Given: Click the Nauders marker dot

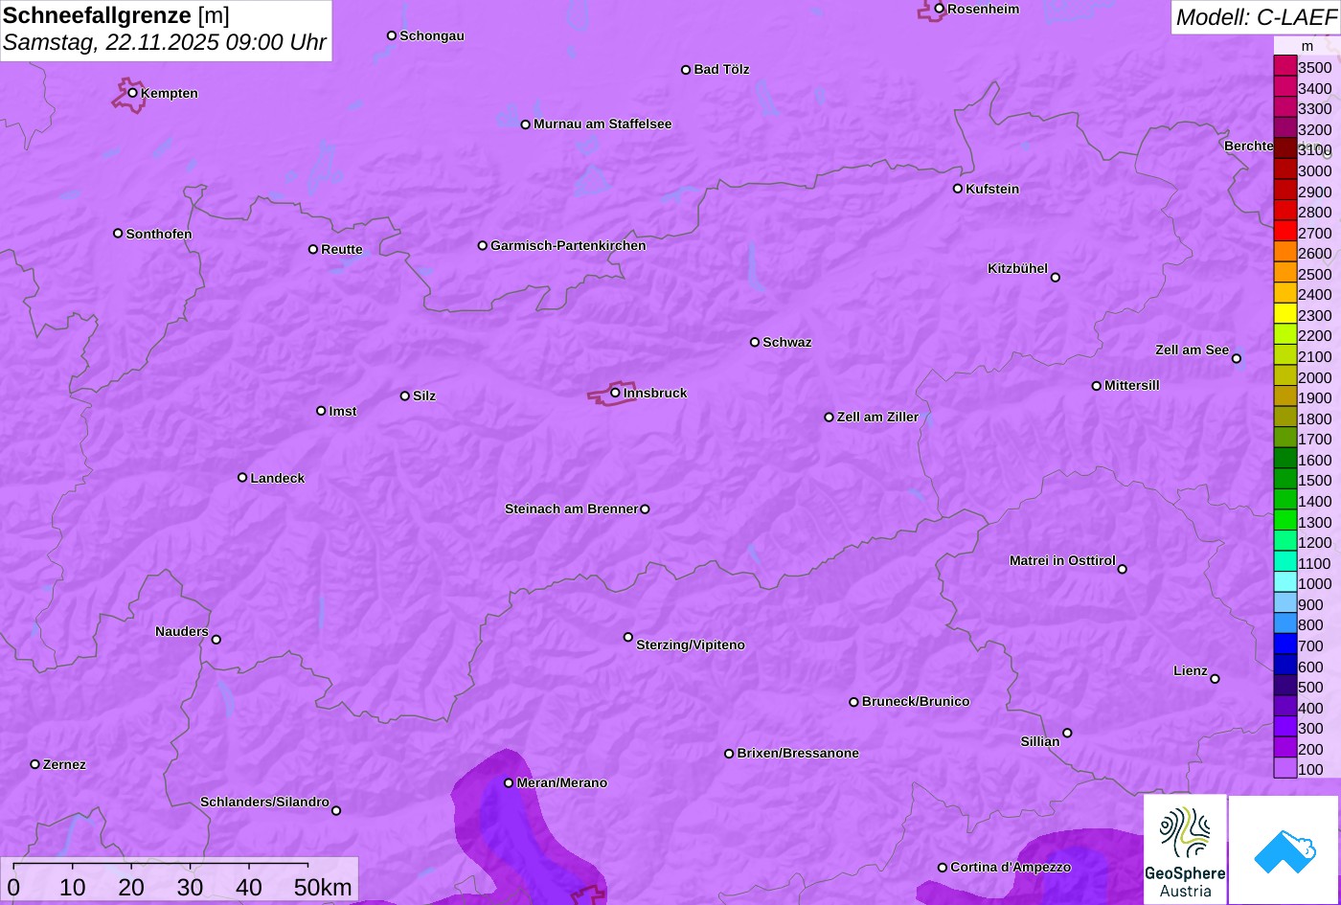Looking at the screenshot, I should tap(216, 640).
